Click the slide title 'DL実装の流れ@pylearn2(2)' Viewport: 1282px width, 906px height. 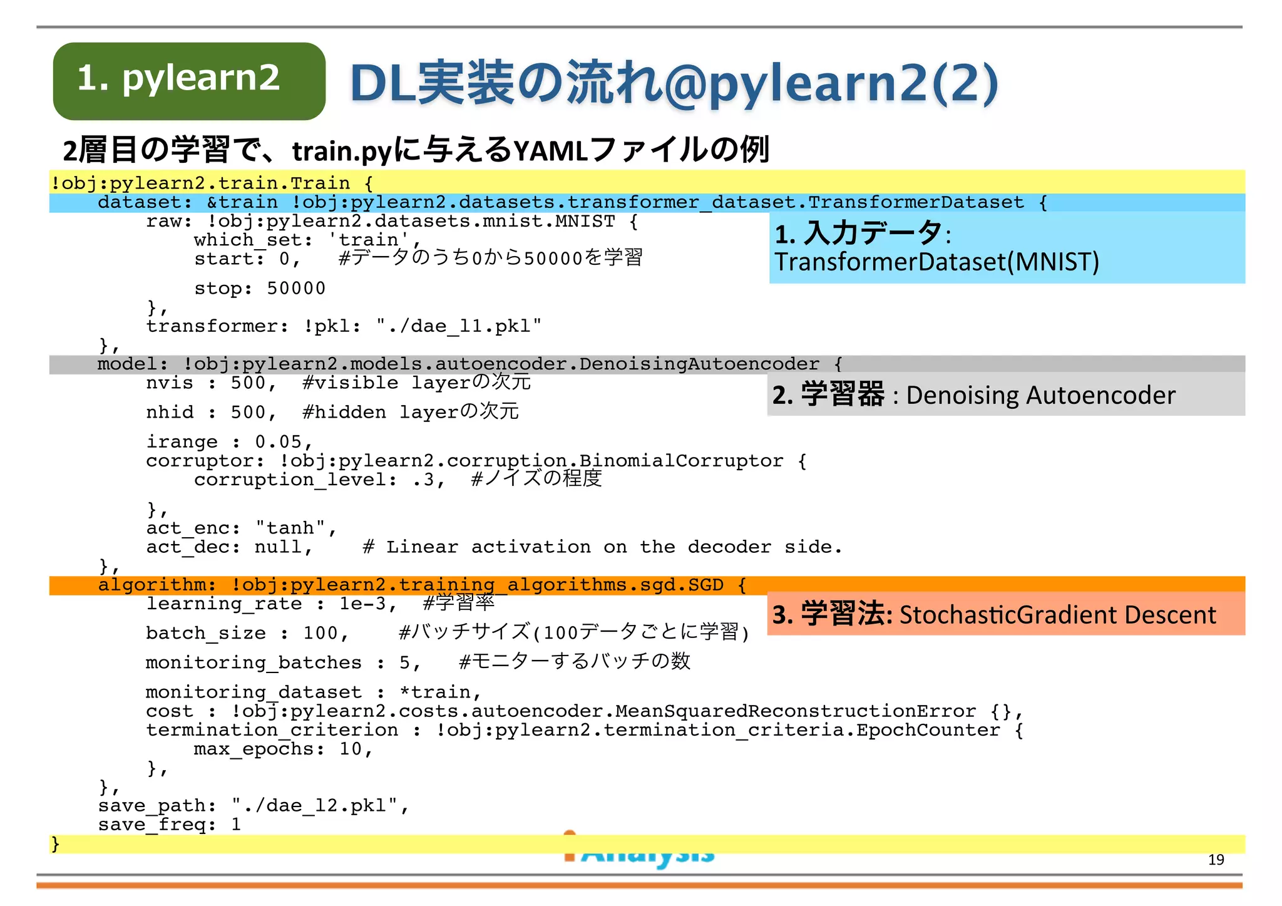674,83
